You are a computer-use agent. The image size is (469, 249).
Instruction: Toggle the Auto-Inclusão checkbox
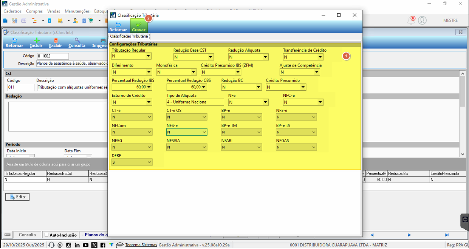(x=46, y=235)
